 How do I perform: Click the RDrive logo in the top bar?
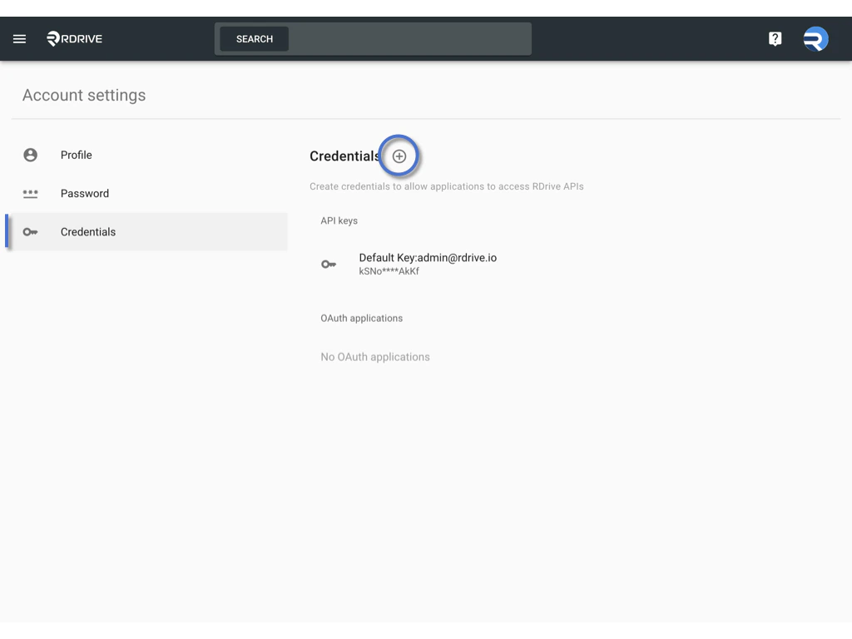pyautogui.click(x=73, y=38)
